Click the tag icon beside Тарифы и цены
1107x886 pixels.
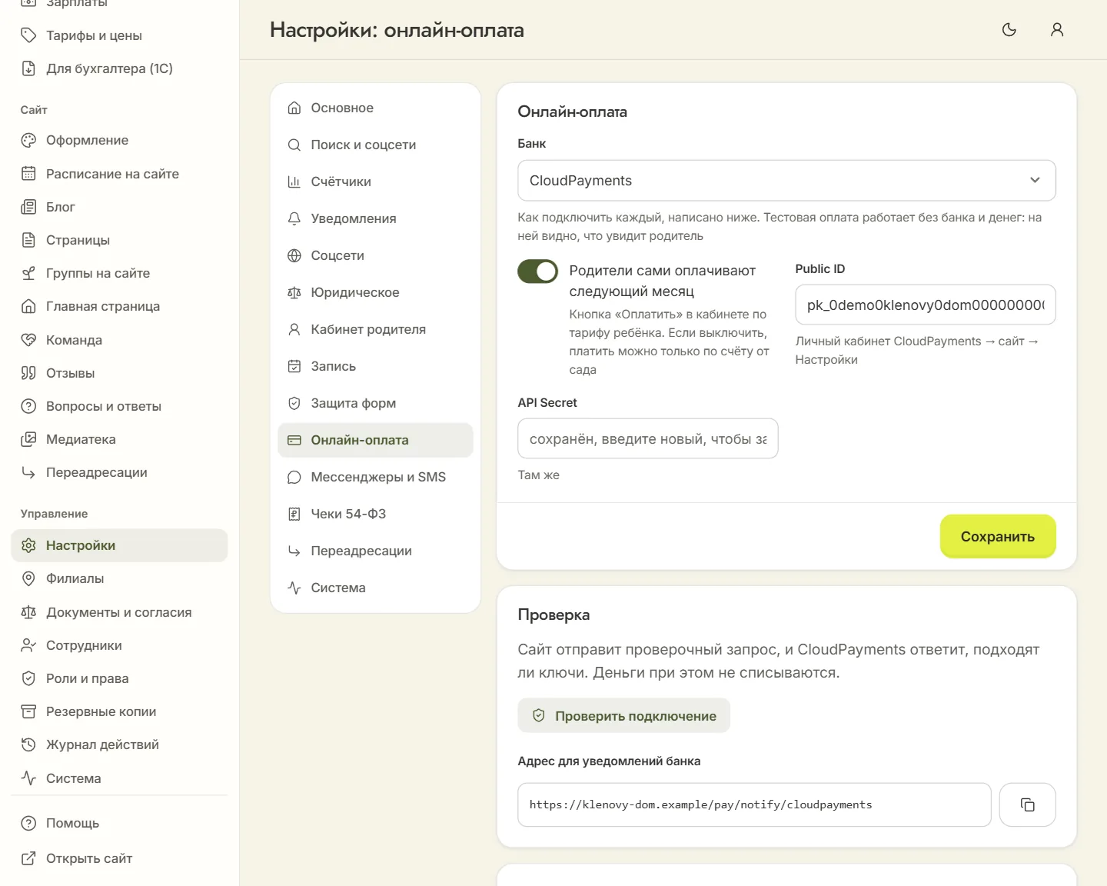(x=28, y=35)
